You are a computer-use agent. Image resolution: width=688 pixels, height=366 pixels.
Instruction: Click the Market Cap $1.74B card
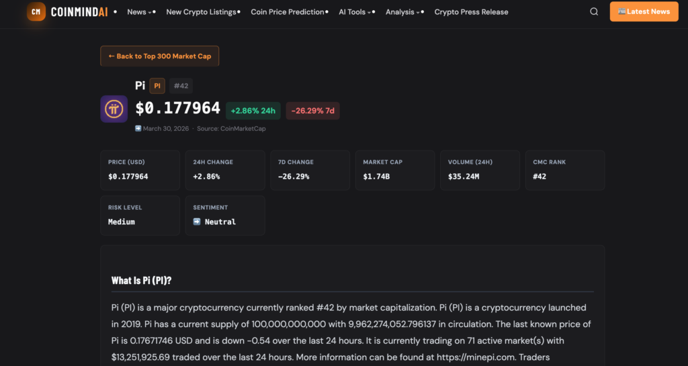point(395,170)
